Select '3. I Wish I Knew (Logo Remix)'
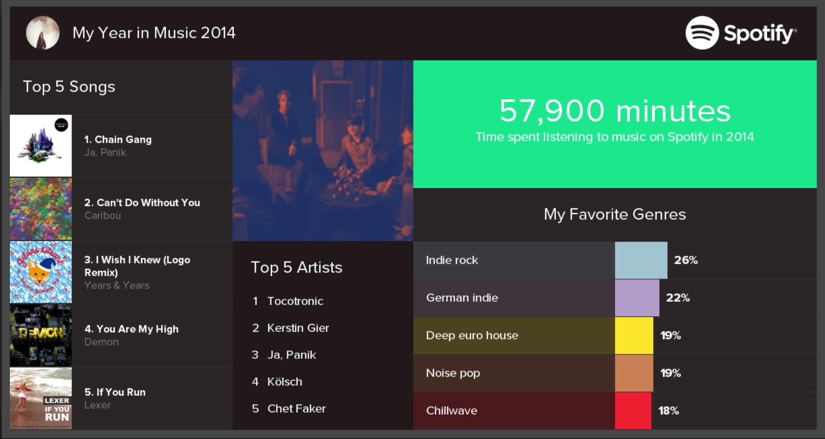 tap(137, 266)
